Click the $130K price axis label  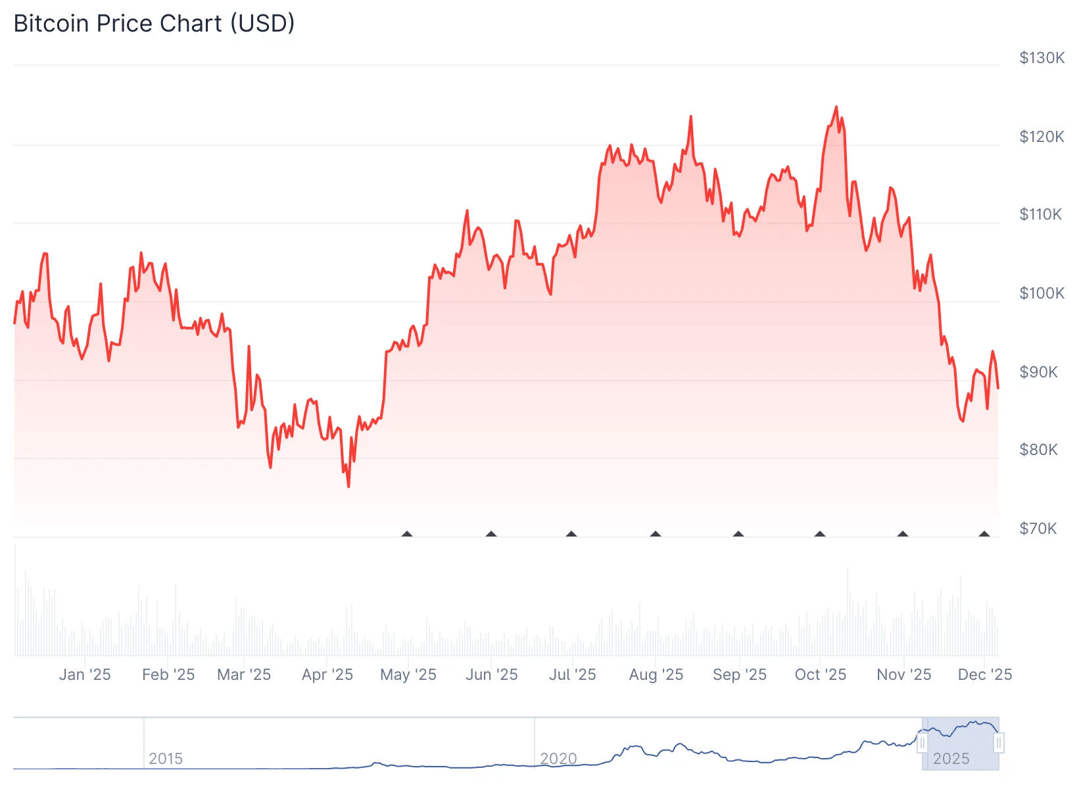point(1042,58)
